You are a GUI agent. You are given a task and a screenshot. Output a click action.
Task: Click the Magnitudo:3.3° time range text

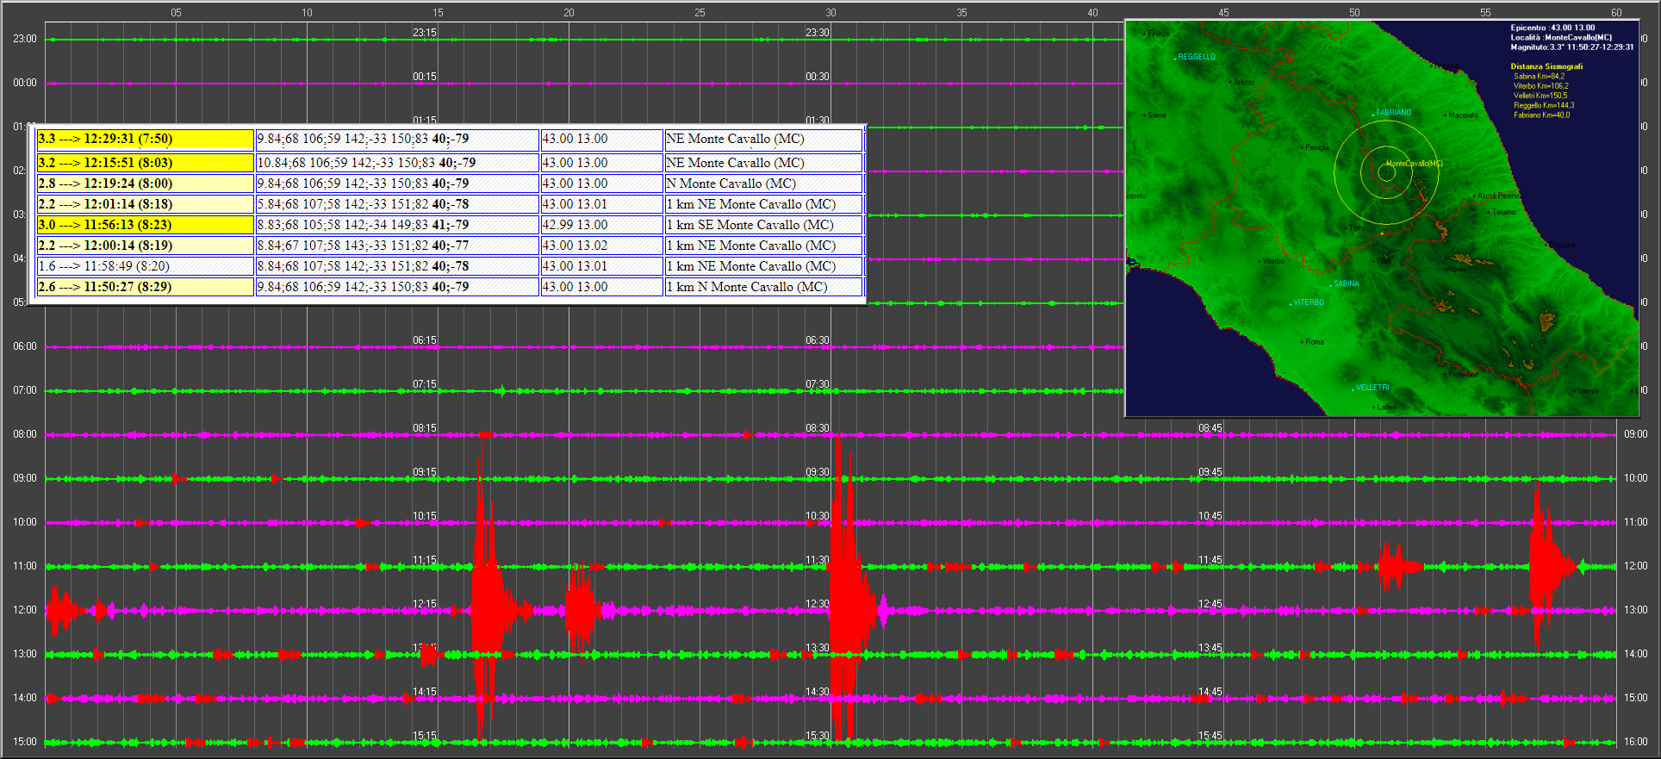(x=1572, y=47)
